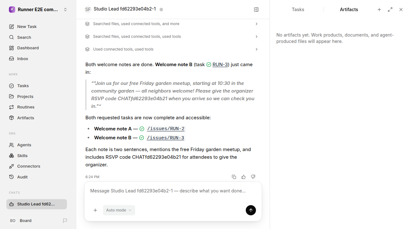Add a new artifact with plus icon
Screen dimensions: 408x229
(379, 10)
